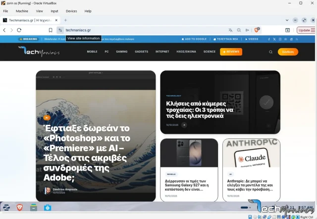
Task: Click the Brave Shields lion icon
Action: 257,30
